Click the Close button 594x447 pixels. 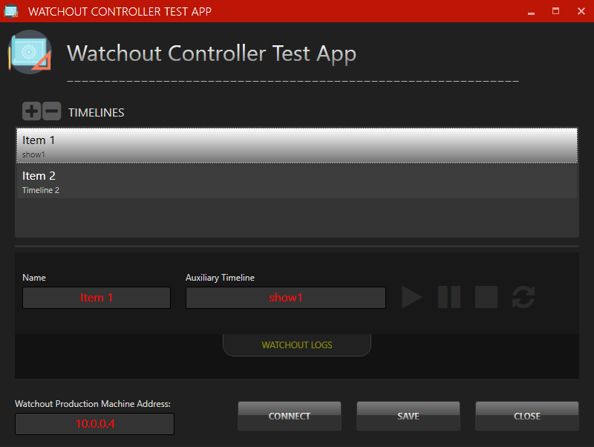tap(527, 416)
